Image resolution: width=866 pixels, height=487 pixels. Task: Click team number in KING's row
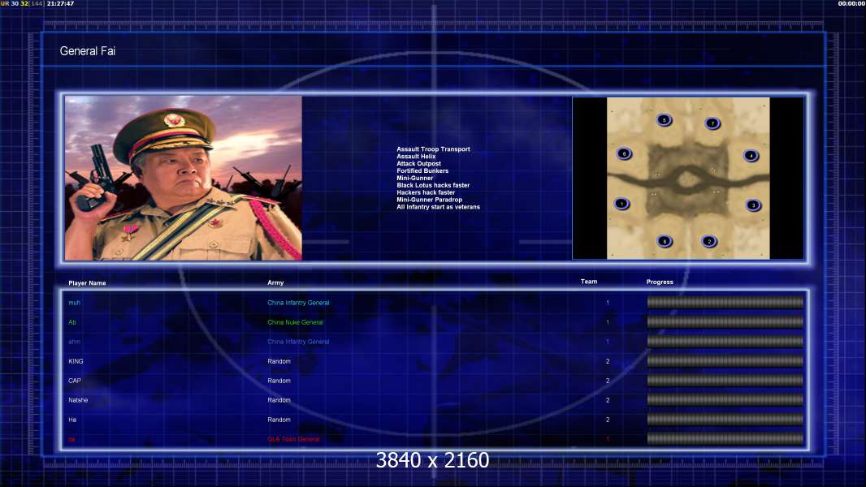pos(608,361)
